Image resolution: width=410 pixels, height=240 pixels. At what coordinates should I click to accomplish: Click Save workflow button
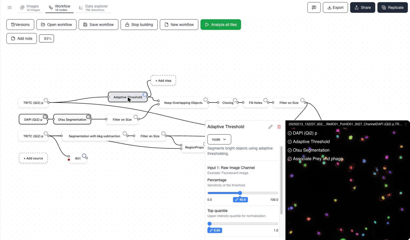(x=99, y=25)
